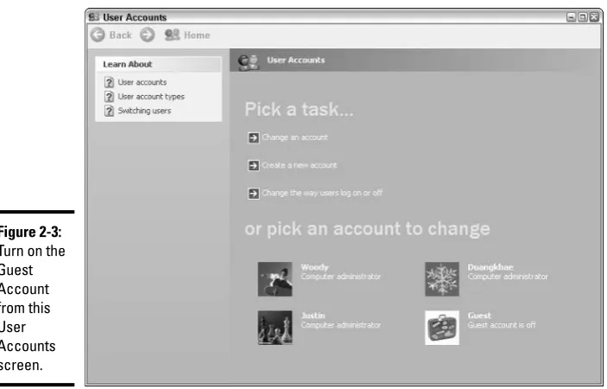This screenshot has height=389, width=607.
Task: Click the User Accounts title bar icon
Action: (93, 17)
